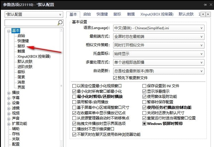Toggle 不聊天时在聊天区使用各种浏览器功能
Screen dimensions: 214x147
pos(74,135)
